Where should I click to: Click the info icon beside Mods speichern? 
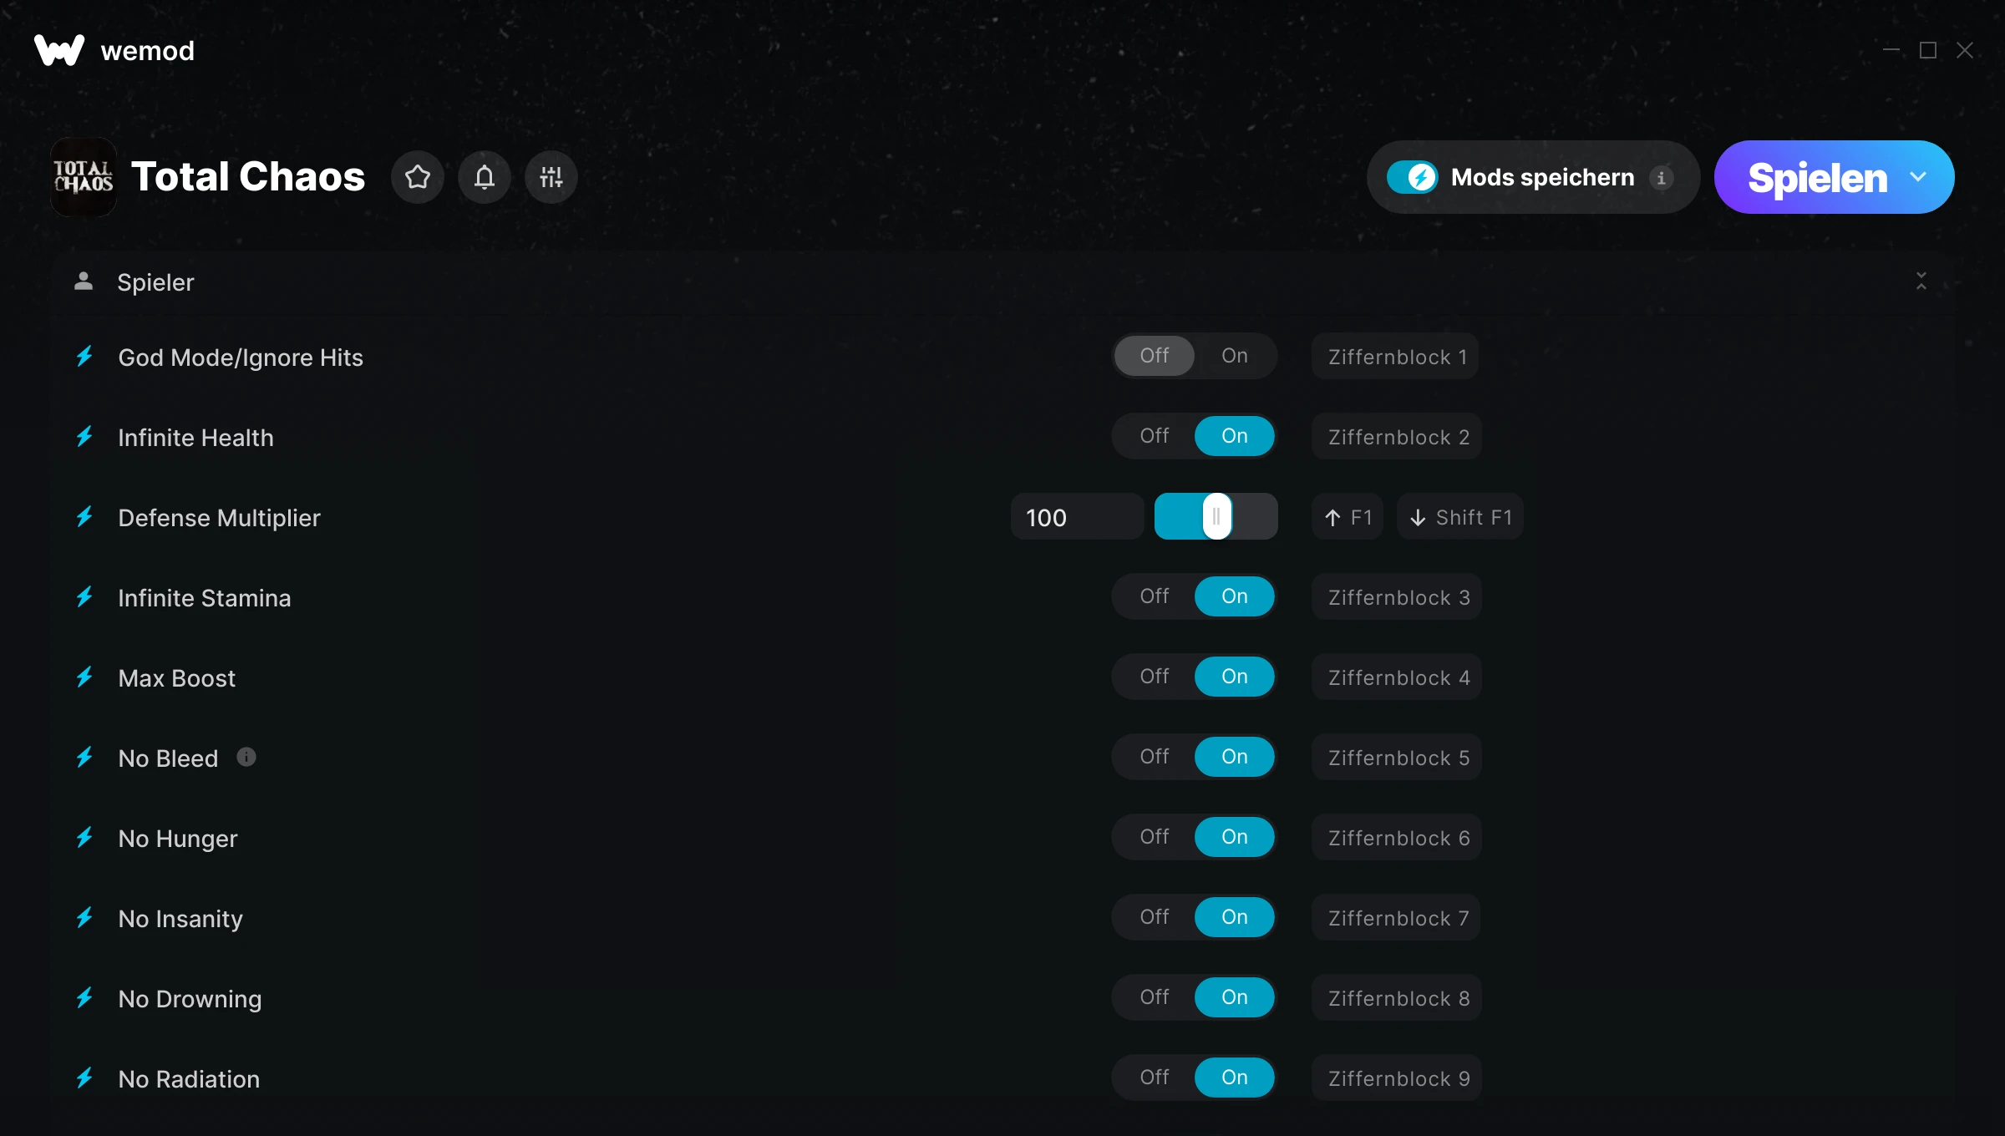pyautogui.click(x=1662, y=178)
